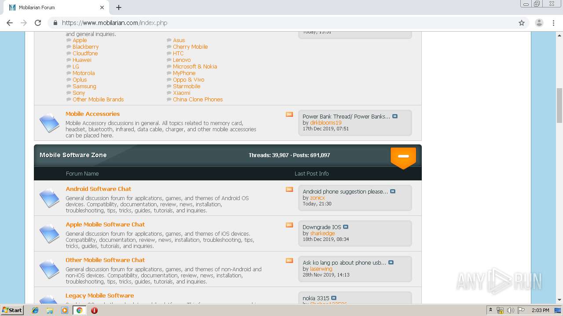The width and height of the screenshot is (563, 316).
Task: Go to last post of Power Bank Thread
Action: pos(395,116)
